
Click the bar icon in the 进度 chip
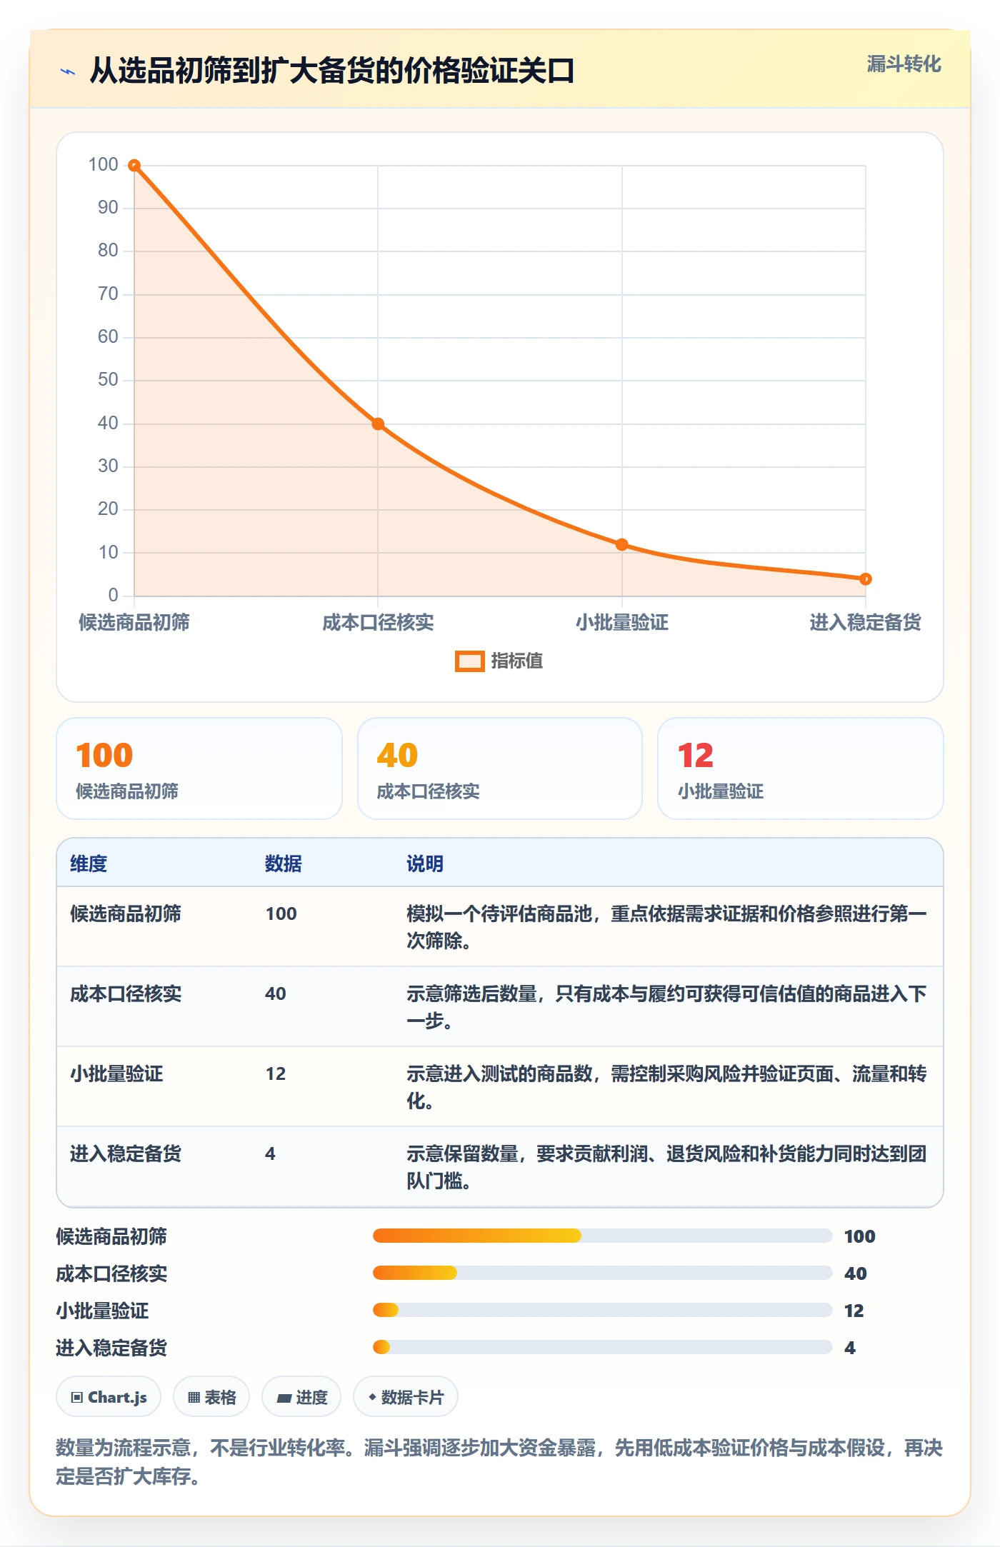(284, 1398)
